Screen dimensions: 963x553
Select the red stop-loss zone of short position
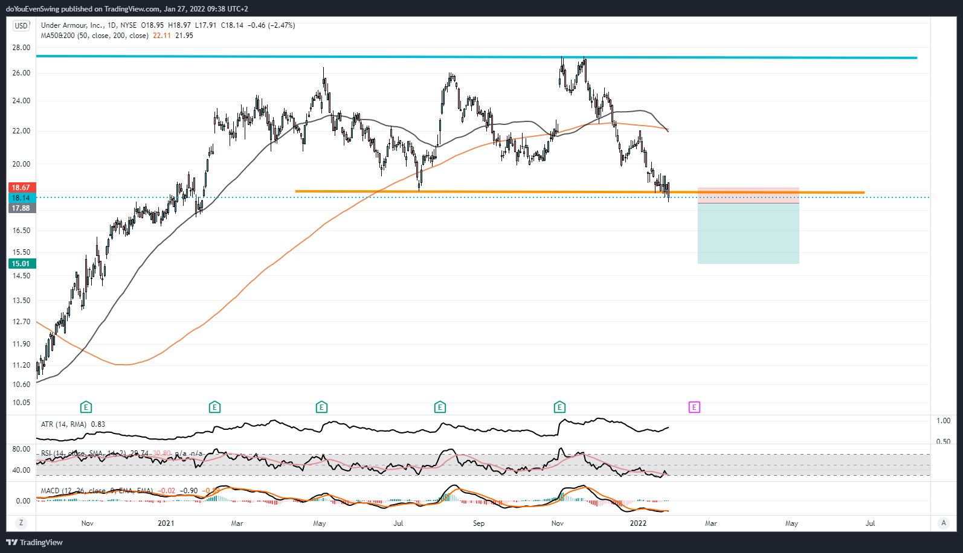tap(749, 196)
